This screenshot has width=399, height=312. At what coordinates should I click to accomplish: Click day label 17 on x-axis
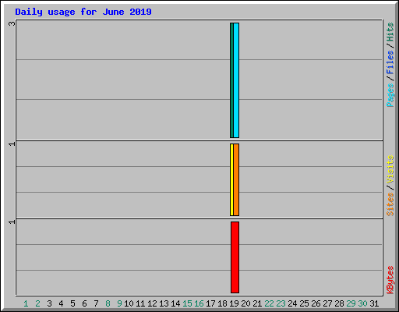coord(210,303)
